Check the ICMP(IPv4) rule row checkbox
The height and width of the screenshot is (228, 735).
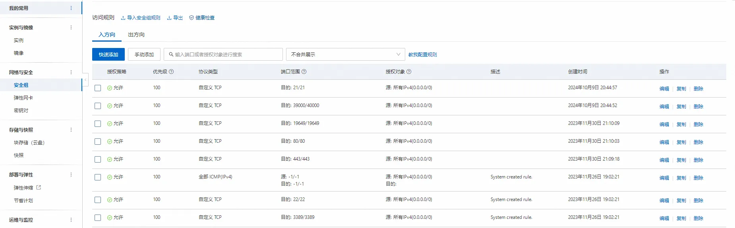pos(98,177)
